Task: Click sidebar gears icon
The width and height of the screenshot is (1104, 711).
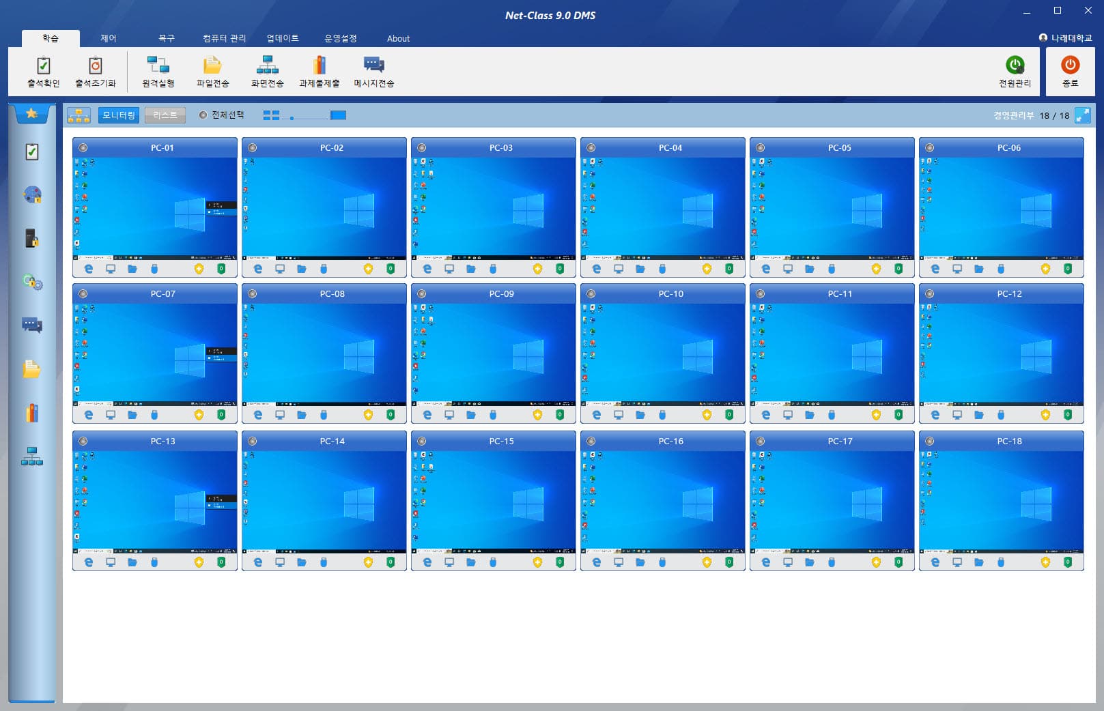Action: [32, 282]
